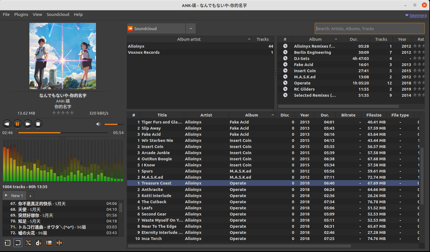This screenshot has height=252, width=430.
Task: Click the track table horizontal scrollbar
Action: click(x=239, y=246)
